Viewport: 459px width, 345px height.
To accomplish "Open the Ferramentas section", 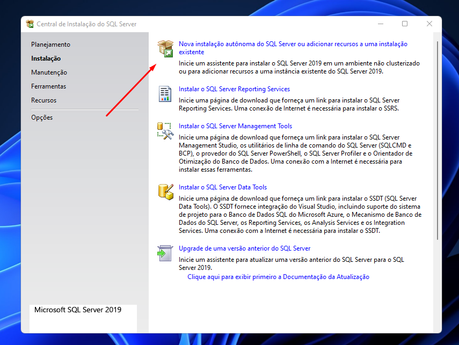I will click(49, 86).
